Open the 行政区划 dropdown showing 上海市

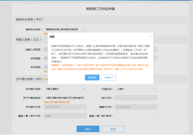pyautogui.click(x=136, y=89)
